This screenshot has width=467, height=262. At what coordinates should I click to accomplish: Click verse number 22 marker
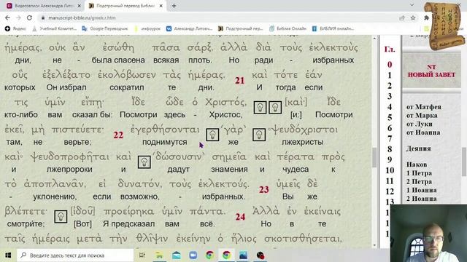coord(118,135)
